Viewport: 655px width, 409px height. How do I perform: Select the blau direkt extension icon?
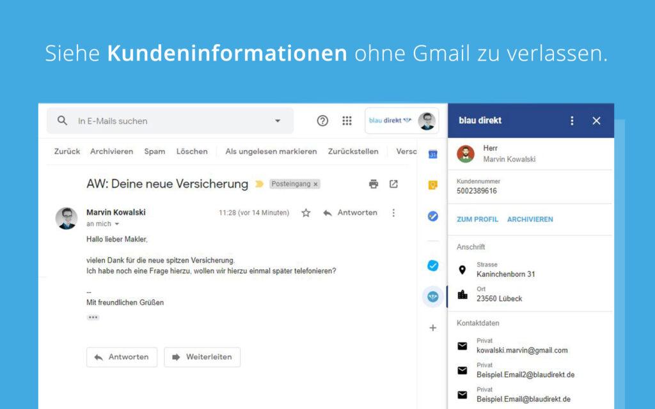pos(432,297)
